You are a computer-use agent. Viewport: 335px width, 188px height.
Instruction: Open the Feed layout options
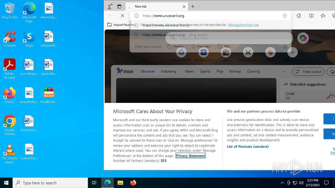(x=308, y=72)
